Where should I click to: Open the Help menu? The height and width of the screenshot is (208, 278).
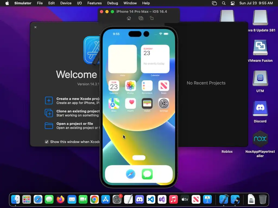click(x=146, y=3)
